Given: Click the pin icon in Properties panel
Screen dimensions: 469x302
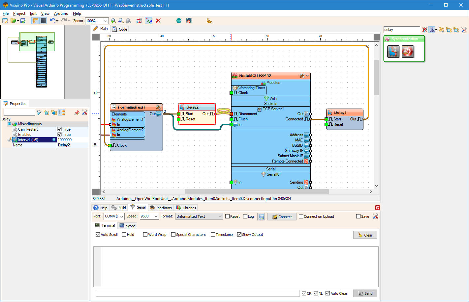Looking at the screenshot, I should (x=77, y=113).
